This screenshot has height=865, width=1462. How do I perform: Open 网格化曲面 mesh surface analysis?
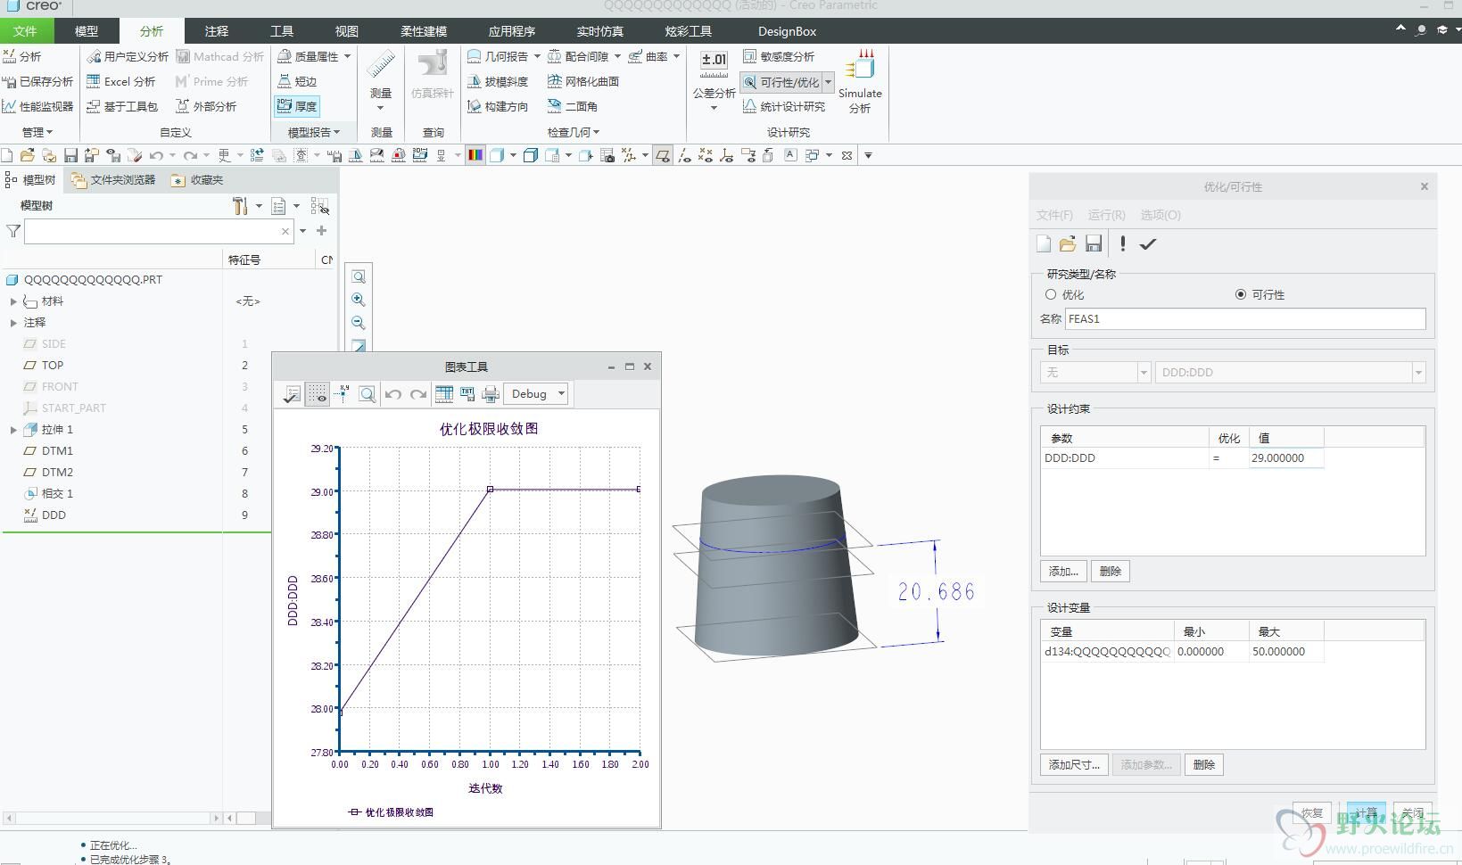click(583, 81)
